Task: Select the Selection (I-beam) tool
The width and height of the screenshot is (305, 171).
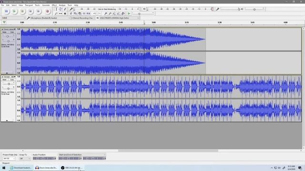Action: click(56, 9)
